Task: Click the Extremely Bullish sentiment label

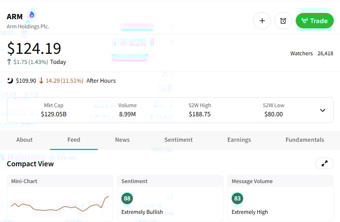Action: (x=142, y=212)
